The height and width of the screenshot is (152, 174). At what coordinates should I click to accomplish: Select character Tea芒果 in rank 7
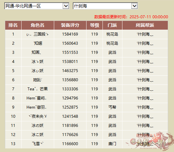click(38, 89)
